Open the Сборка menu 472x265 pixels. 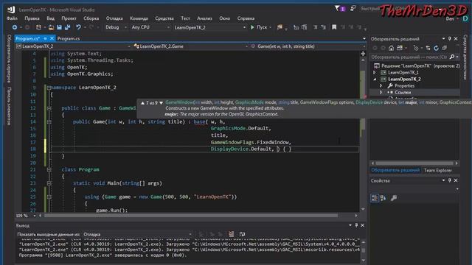coord(91,18)
